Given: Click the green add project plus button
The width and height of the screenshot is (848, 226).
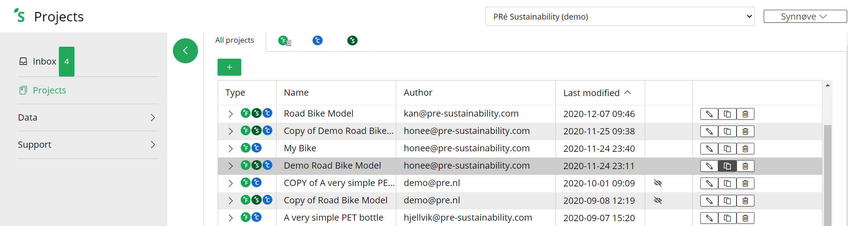Looking at the screenshot, I should (x=229, y=67).
